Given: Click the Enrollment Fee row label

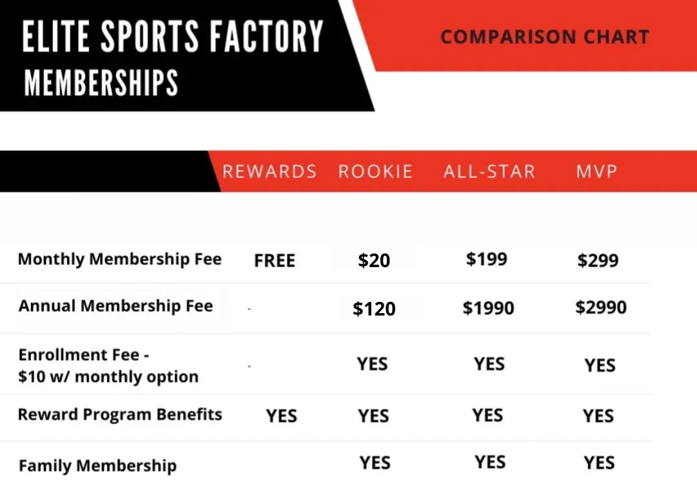Looking at the screenshot, I should tap(108, 366).
